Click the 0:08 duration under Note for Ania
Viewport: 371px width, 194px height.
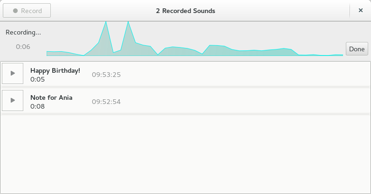pos(37,106)
